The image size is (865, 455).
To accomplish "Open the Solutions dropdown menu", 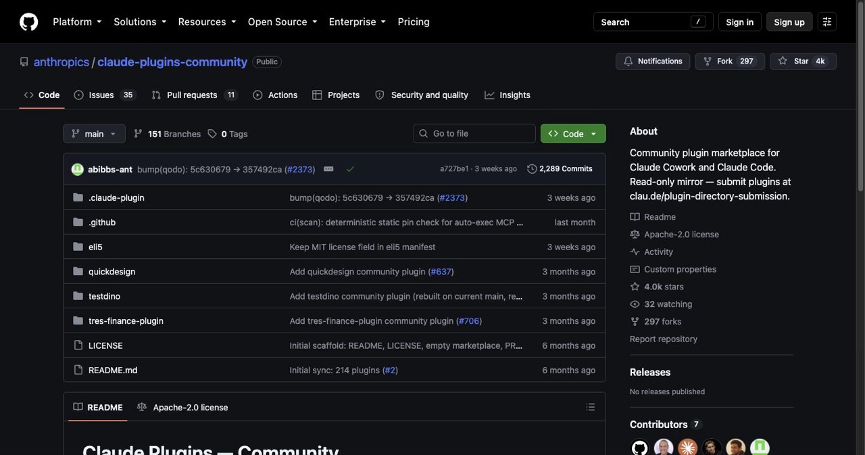I will pos(140,22).
